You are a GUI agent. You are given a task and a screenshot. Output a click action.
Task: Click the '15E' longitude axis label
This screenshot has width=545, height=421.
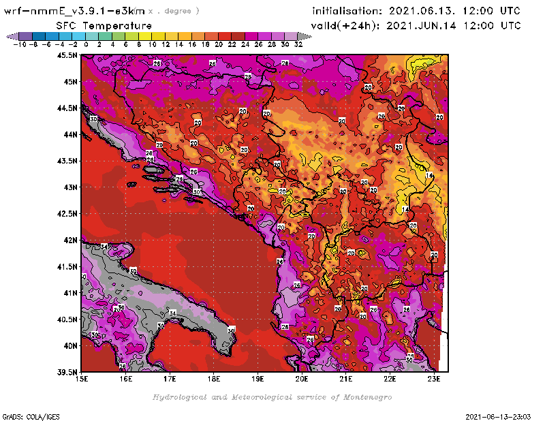tap(82, 379)
